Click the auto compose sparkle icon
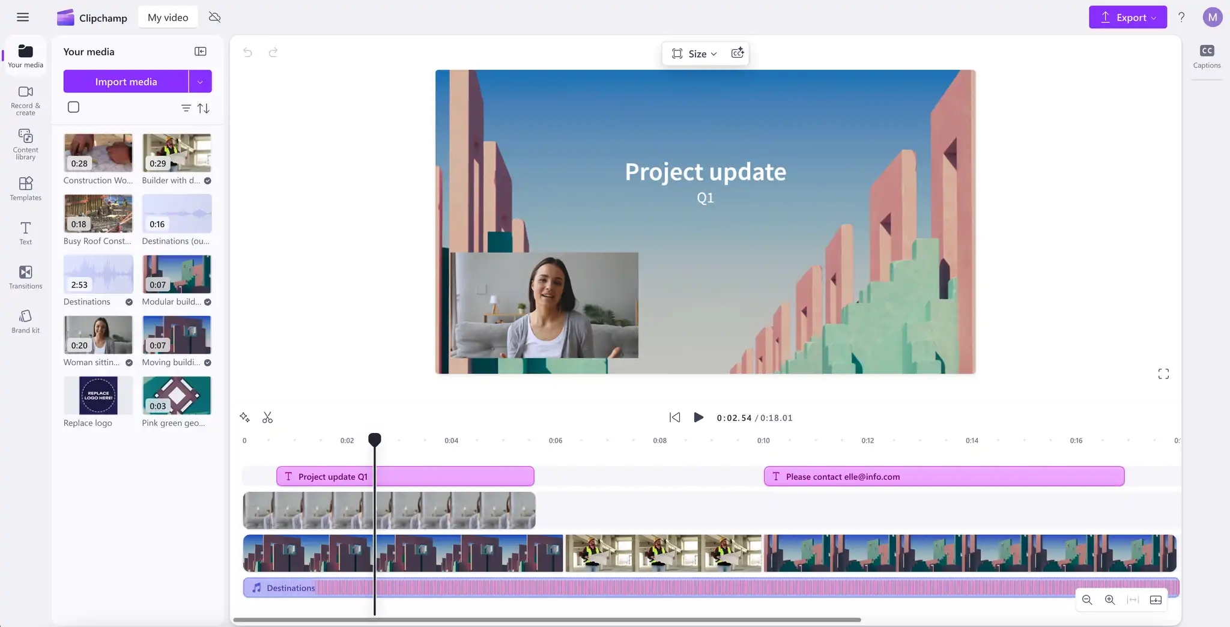 (244, 417)
